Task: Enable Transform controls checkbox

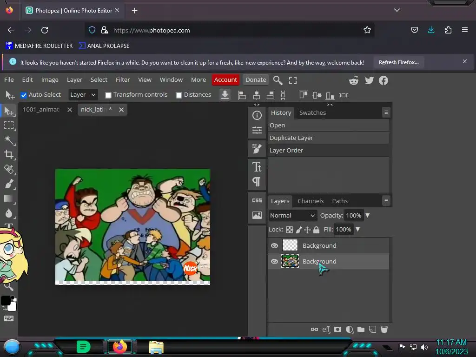Action: point(108,95)
